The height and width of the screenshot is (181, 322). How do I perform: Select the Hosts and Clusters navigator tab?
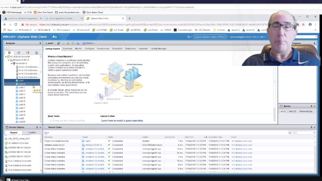point(9,53)
